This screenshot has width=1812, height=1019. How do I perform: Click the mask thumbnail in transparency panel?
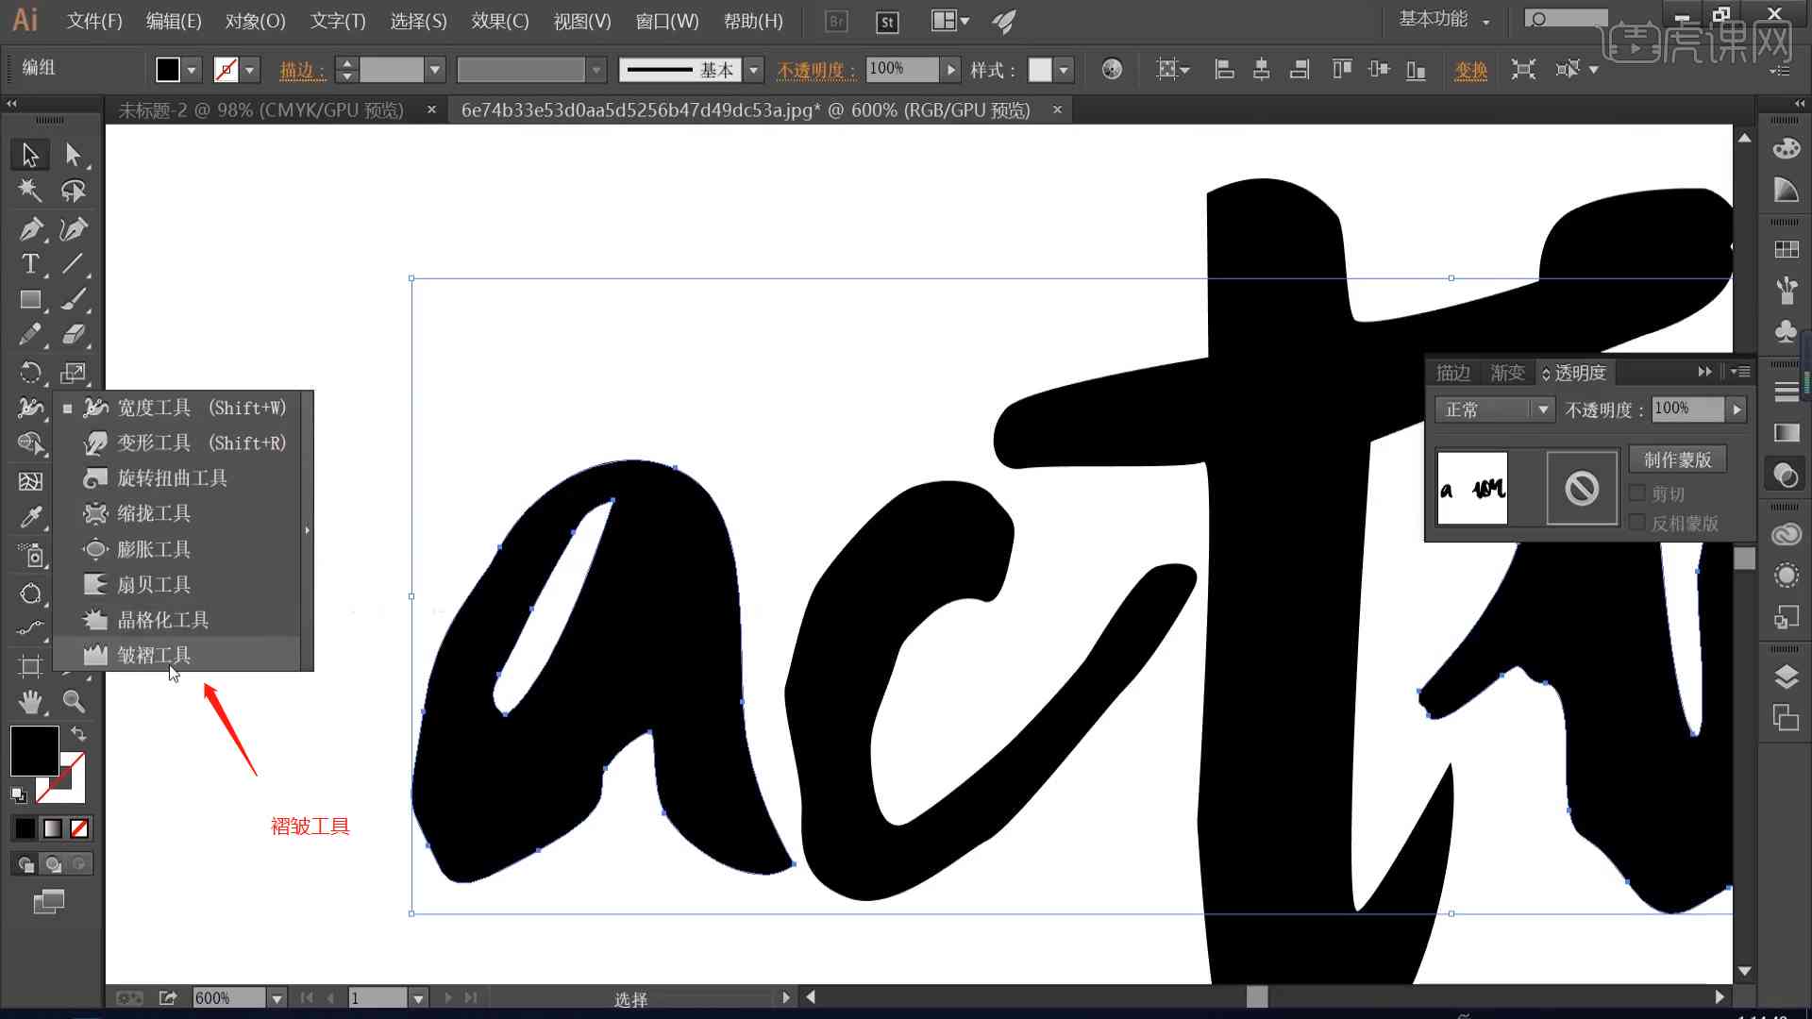[1581, 488]
